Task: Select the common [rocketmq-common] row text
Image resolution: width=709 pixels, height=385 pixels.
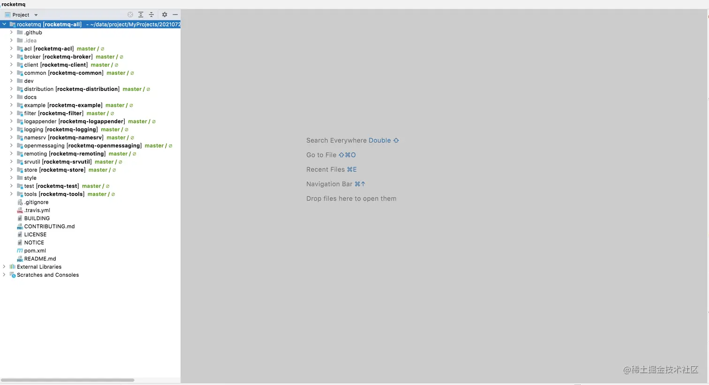Action: click(64, 73)
